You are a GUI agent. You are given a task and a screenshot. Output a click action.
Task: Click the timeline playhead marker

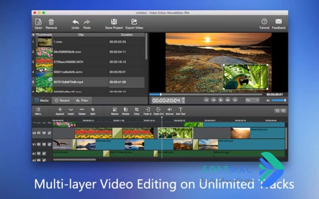162,118
